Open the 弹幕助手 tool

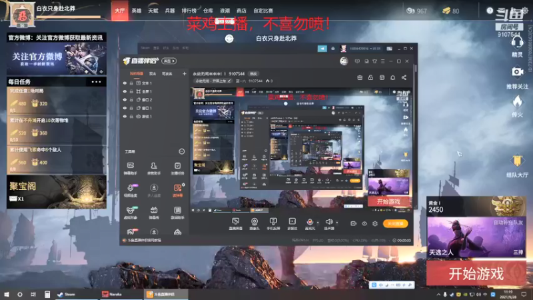[x=130, y=168]
